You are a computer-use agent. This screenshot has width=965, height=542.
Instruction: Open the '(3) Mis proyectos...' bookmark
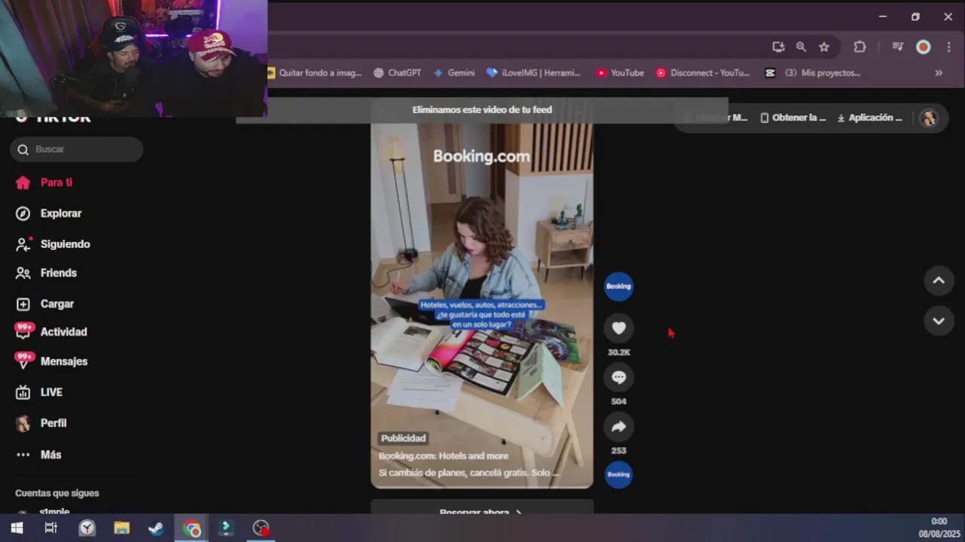pyautogui.click(x=812, y=73)
